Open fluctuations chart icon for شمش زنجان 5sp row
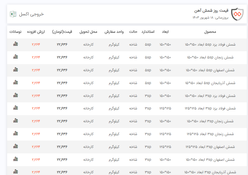The width and height of the screenshot is (248, 175). [15, 57]
